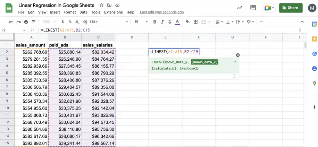
Task: Start a Google Meet call
Action: point(269,8)
